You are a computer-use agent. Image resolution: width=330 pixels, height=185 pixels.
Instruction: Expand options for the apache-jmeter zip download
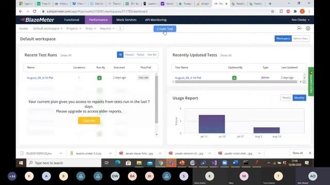[x=110, y=153]
